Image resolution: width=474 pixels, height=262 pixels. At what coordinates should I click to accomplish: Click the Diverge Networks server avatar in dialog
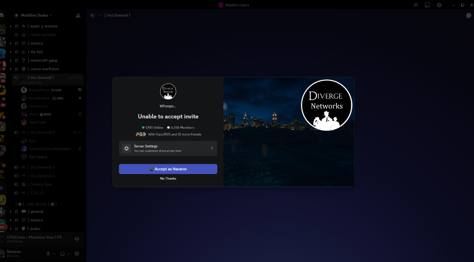[168, 92]
